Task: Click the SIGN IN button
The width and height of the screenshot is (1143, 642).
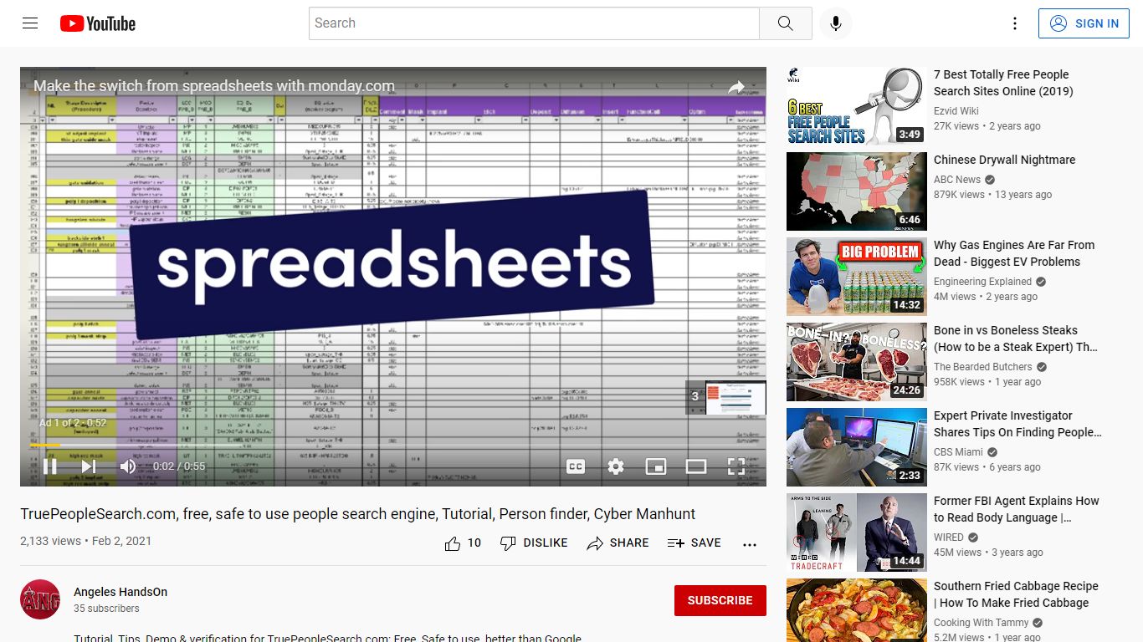Action: click(x=1084, y=23)
